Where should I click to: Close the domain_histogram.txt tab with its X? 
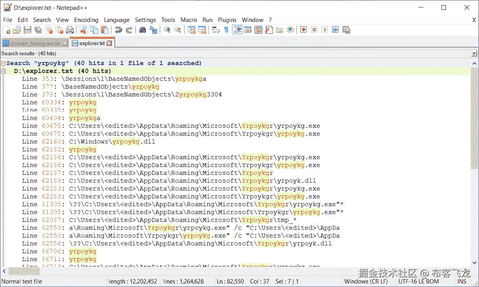(64, 44)
